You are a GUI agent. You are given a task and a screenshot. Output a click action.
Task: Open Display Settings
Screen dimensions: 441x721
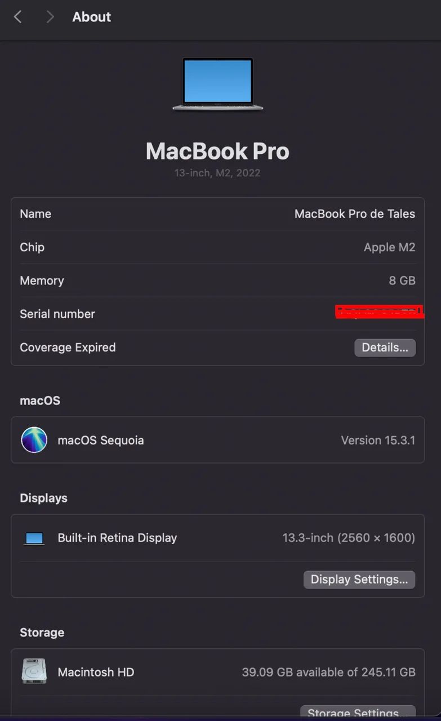pyautogui.click(x=359, y=579)
